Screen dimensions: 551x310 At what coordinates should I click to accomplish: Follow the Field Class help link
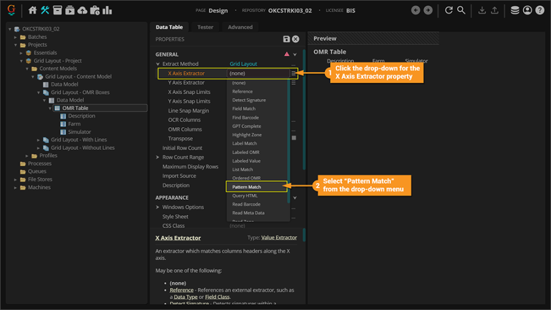[217, 297]
